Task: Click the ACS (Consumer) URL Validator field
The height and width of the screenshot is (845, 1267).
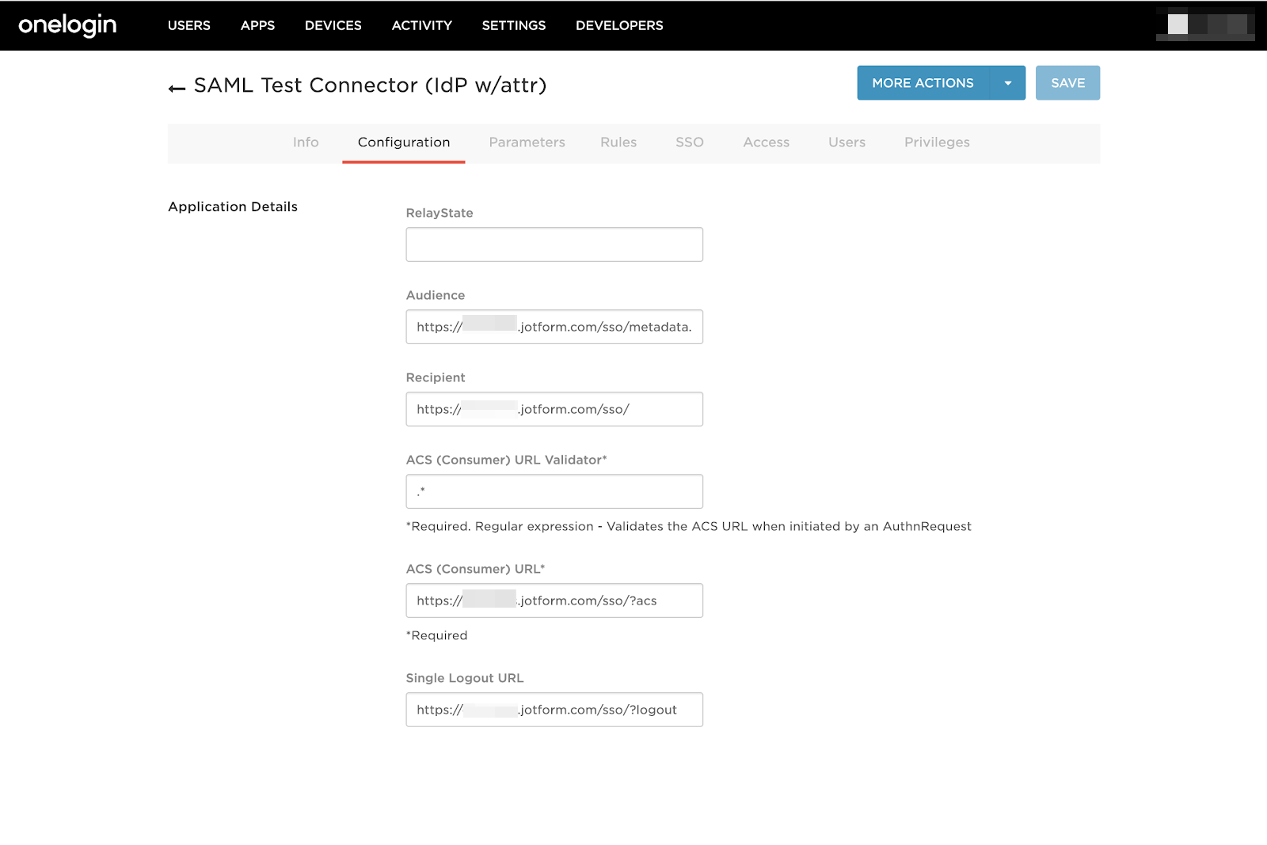Action: (554, 491)
